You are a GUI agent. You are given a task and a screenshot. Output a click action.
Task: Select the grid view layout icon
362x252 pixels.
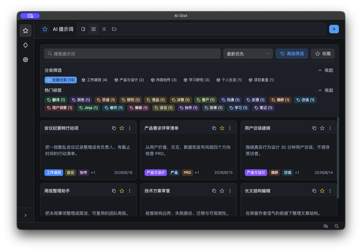pyautogui.click(x=94, y=29)
